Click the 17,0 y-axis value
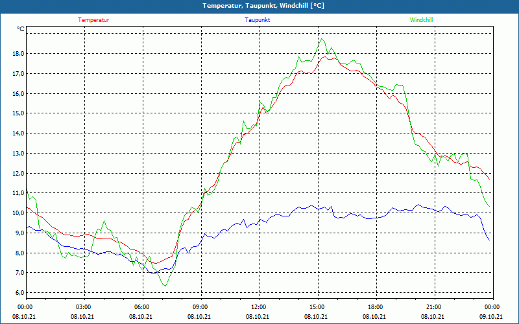This screenshot has width=519, height=324. coord(19,73)
